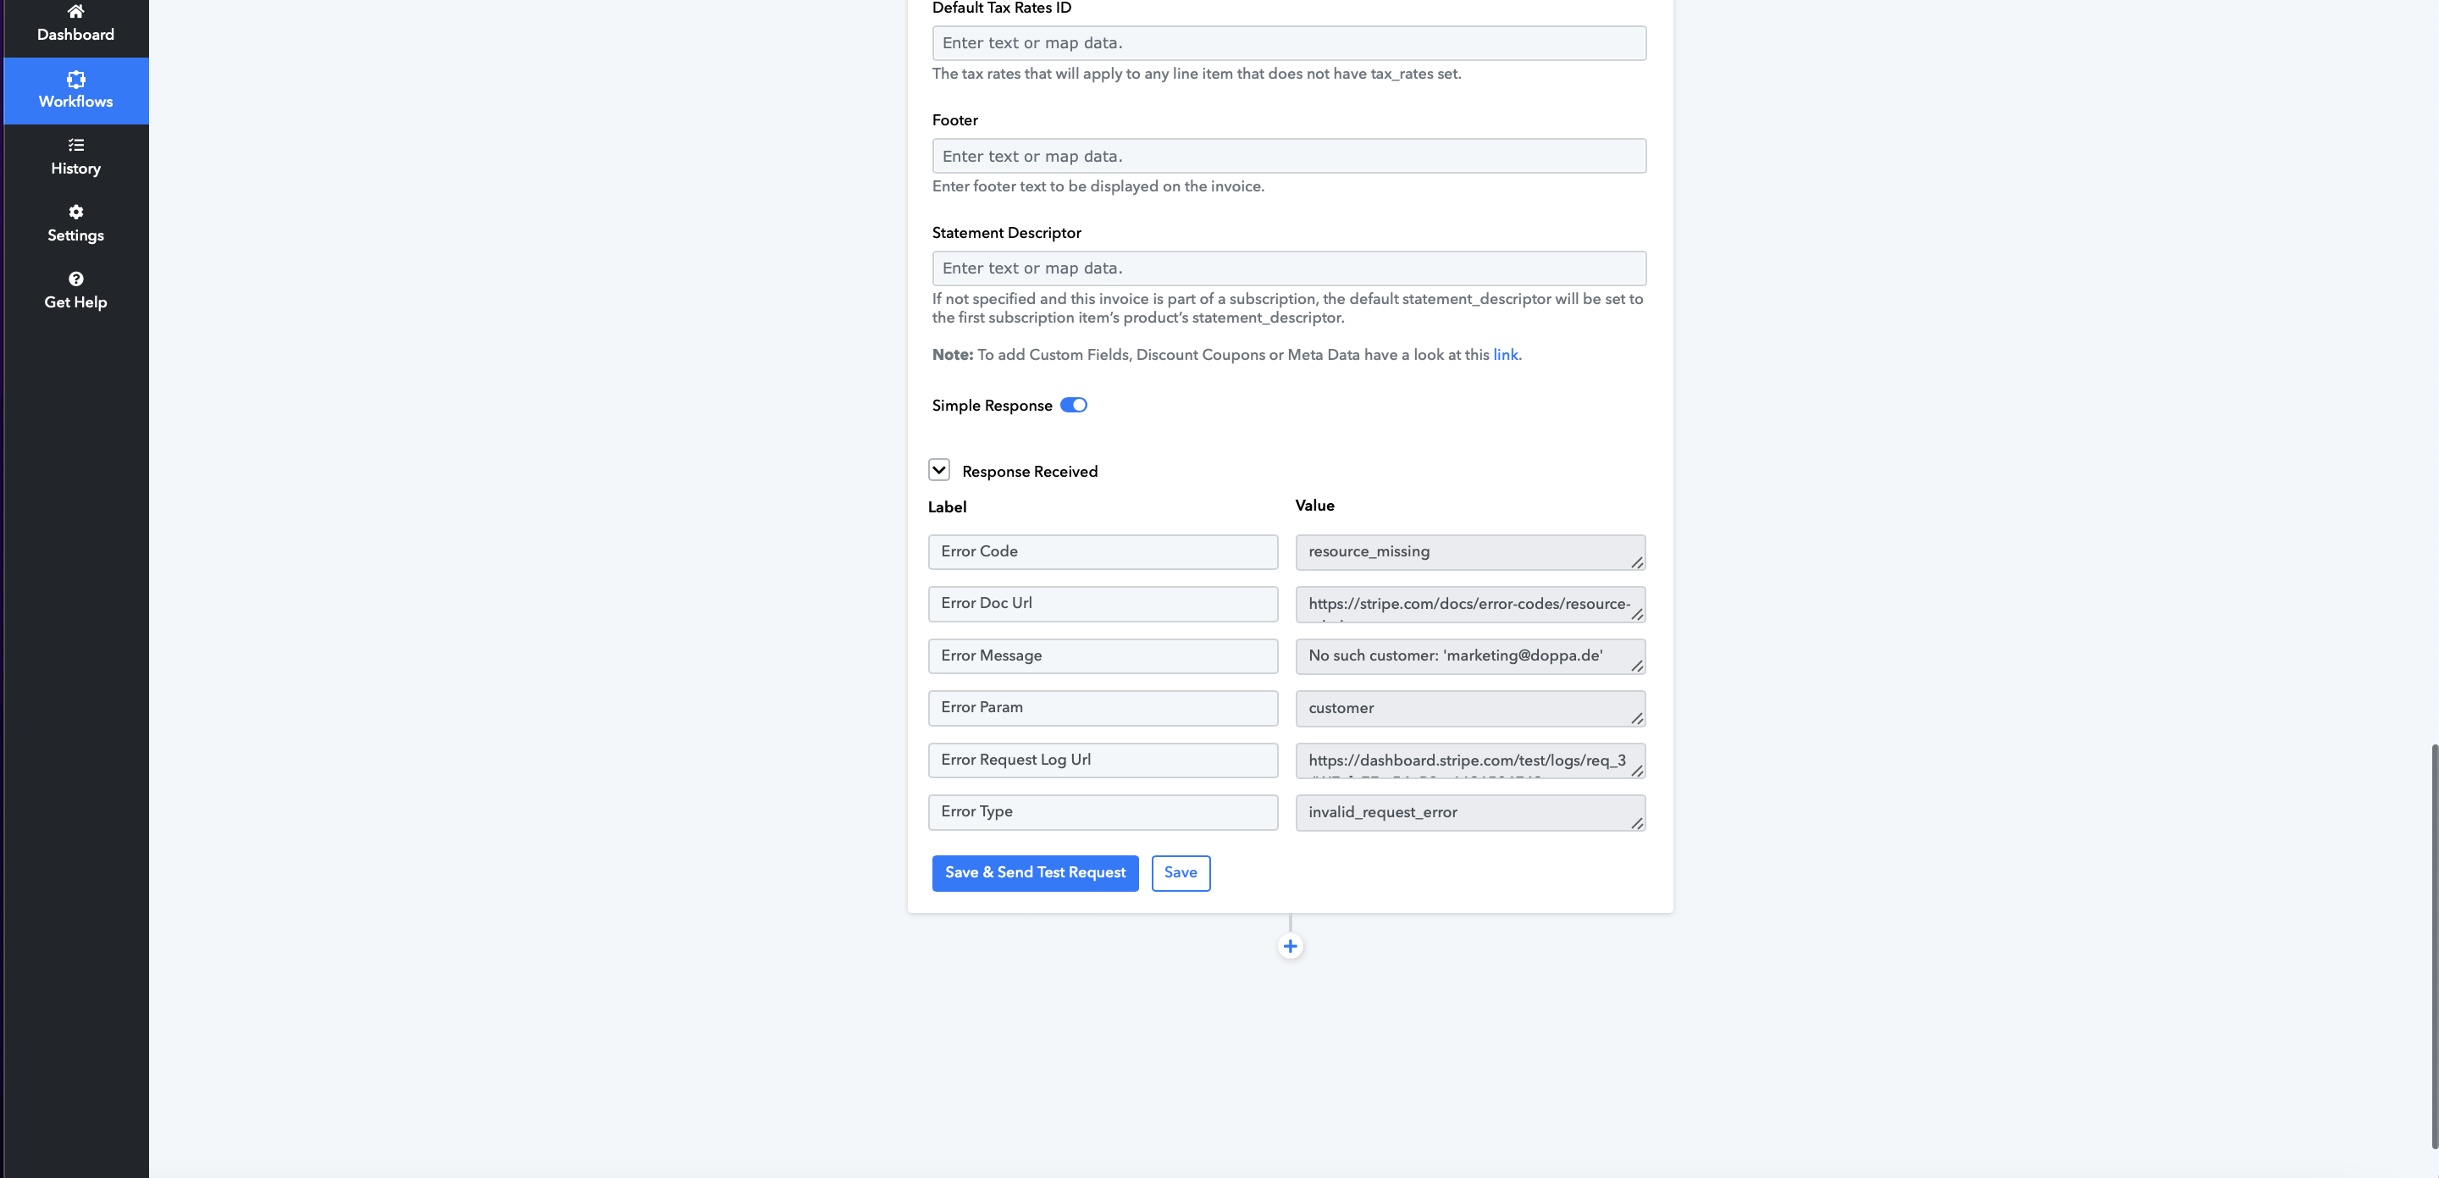
Task: Click the Get Help question mark icon
Action: pyautogui.click(x=75, y=279)
